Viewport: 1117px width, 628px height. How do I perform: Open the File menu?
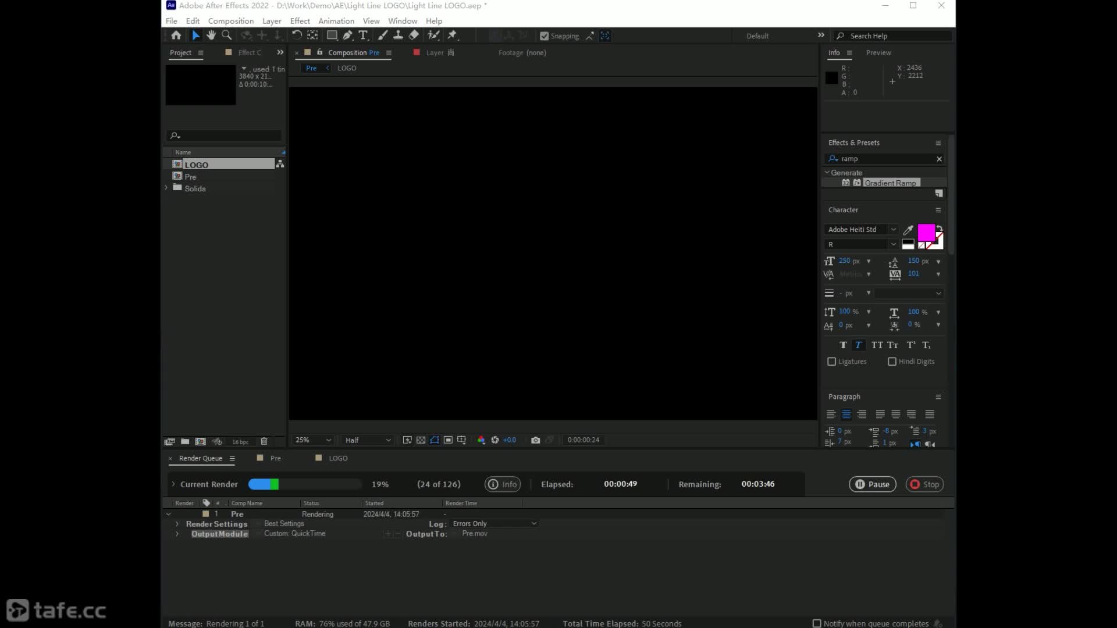pos(171,21)
